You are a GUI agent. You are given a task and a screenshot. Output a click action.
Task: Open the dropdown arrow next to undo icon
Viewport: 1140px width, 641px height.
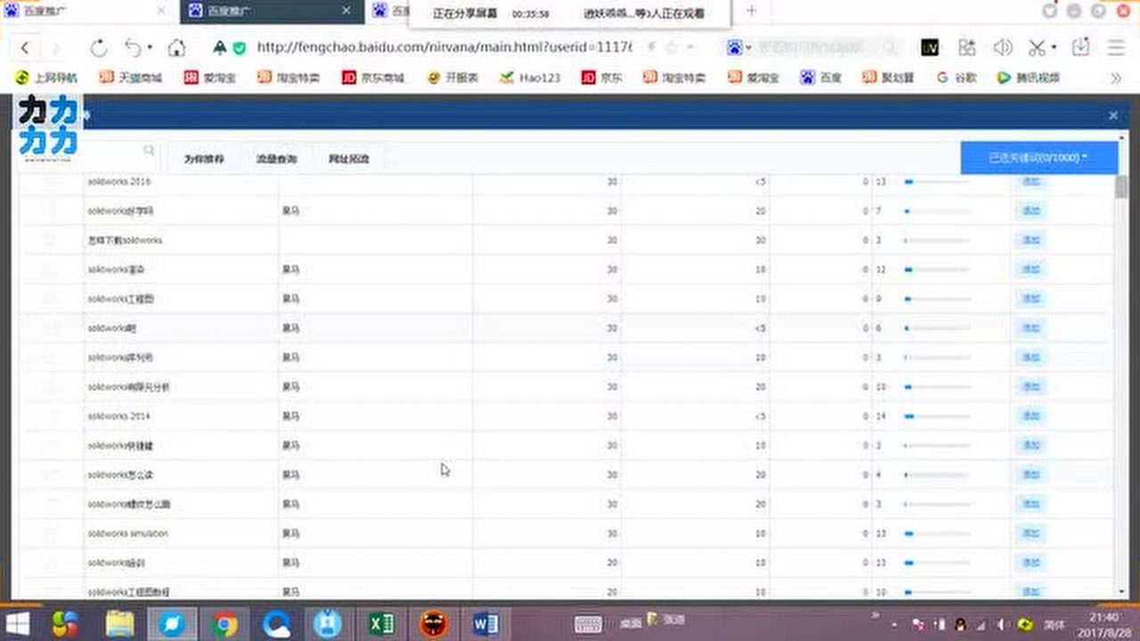(150, 47)
